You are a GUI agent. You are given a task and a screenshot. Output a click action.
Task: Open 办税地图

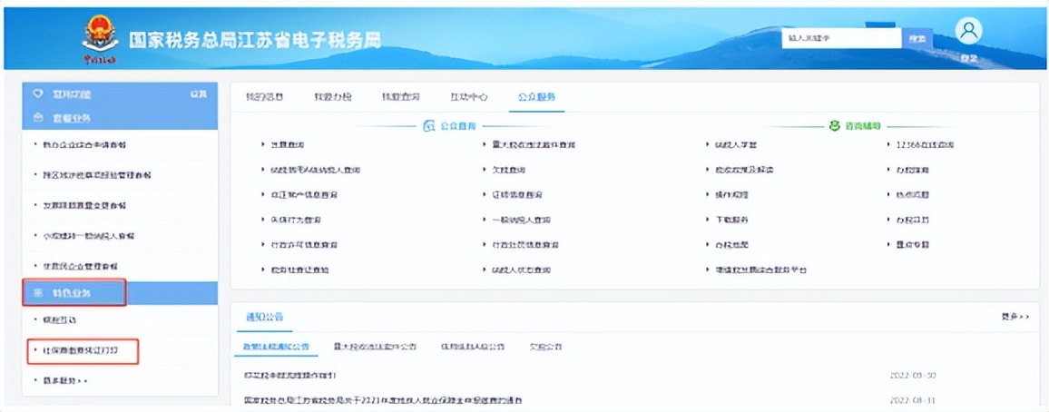pyautogui.click(x=732, y=245)
